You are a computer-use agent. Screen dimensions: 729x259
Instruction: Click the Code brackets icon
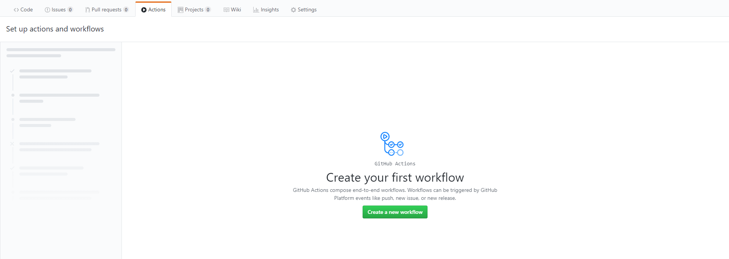click(16, 10)
